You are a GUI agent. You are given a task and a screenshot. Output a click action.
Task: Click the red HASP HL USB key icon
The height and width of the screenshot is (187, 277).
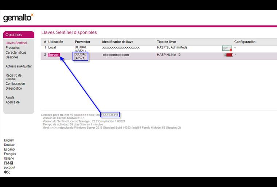[x=228, y=55]
